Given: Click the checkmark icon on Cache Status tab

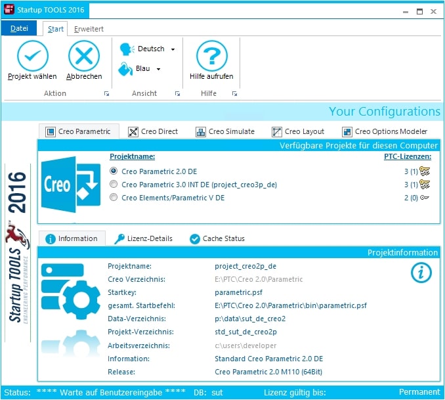Looking at the screenshot, I should [x=195, y=239].
